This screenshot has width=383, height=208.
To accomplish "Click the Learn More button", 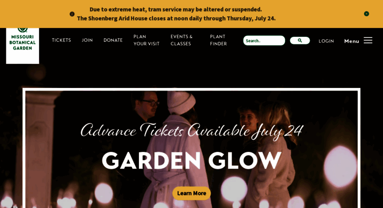I will click(x=191, y=193).
